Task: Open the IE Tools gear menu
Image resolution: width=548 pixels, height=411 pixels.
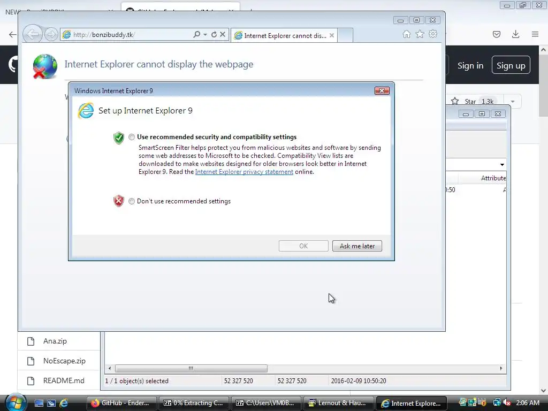Action: coord(433,34)
